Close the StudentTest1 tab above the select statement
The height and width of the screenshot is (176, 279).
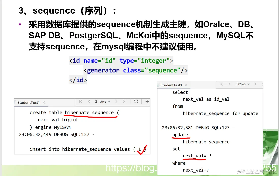coord(186,85)
